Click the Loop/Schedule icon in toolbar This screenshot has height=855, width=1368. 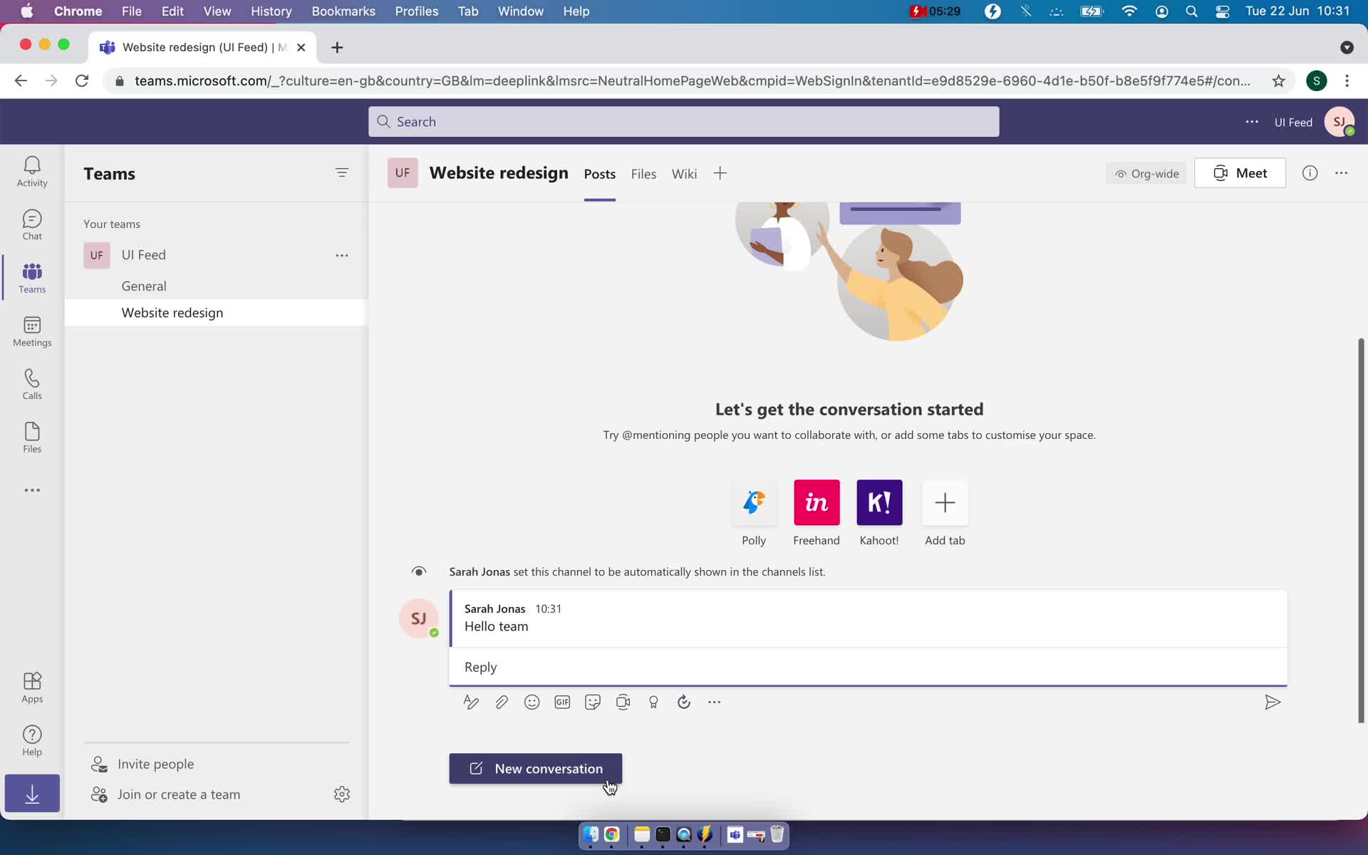click(x=683, y=701)
